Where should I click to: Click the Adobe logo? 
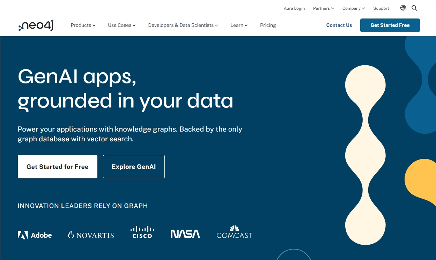click(x=35, y=235)
